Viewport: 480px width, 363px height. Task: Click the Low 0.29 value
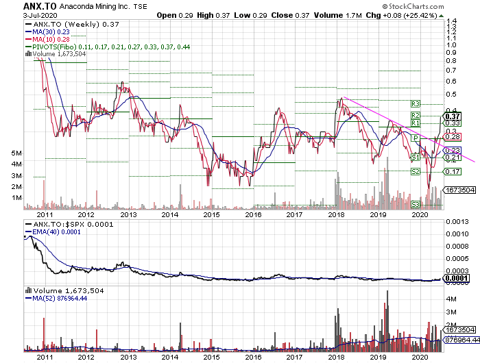pyautogui.click(x=250, y=15)
